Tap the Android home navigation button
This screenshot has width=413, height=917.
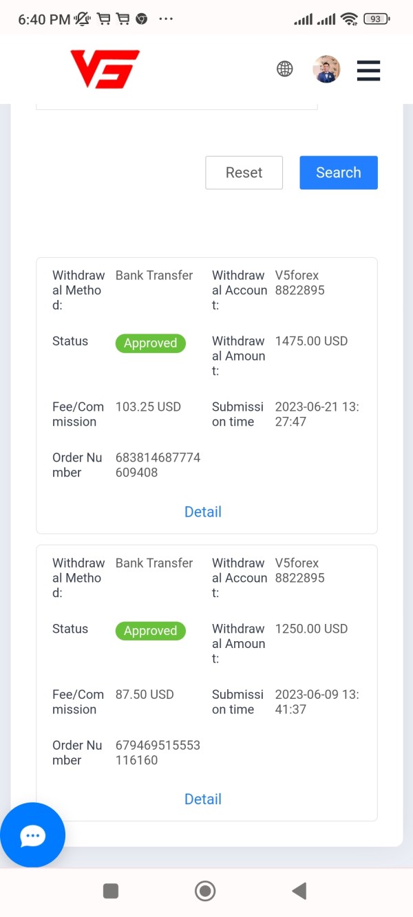(205, 892)
